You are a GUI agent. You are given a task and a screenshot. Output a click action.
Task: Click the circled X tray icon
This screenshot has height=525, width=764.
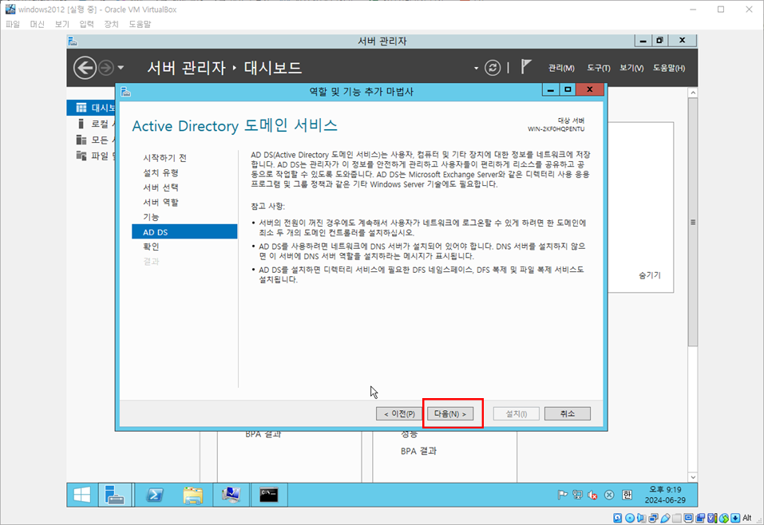pos(609,495)
